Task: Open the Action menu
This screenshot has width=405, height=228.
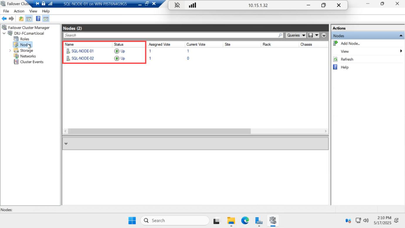Action: (x=19, y=11)
